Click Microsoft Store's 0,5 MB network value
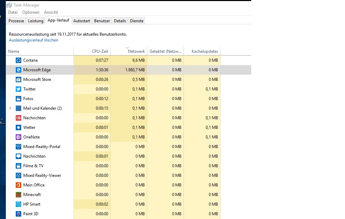This screenshot has width=345, height=219. [138, 79]
